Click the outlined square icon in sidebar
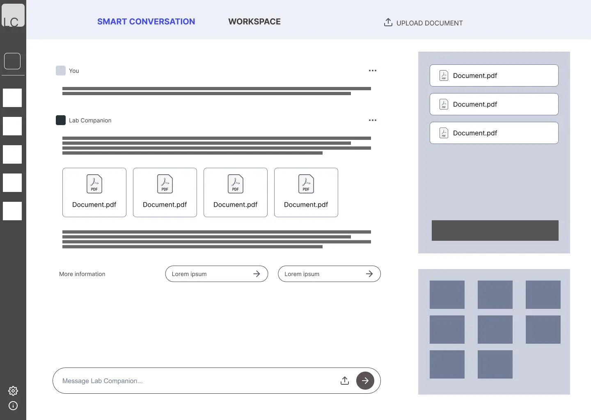The width and height of the screenshot is (591, 420). (12, 61)
